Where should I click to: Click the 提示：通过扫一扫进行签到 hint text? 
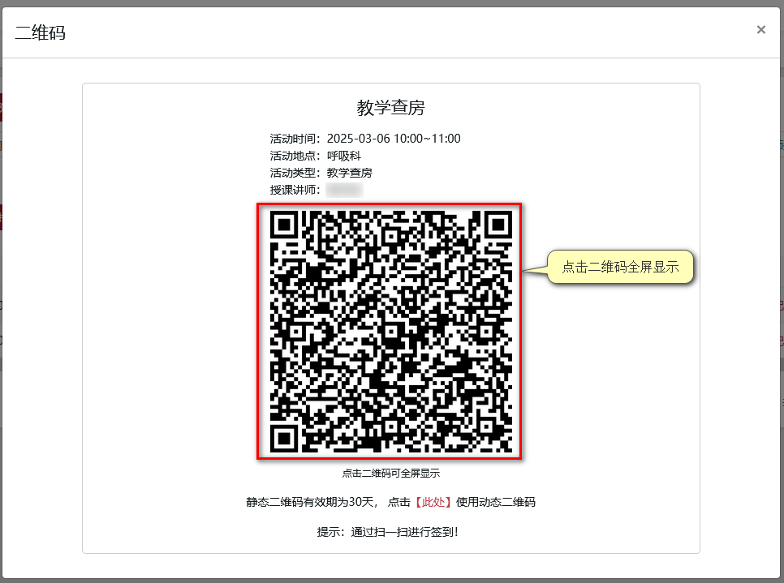(388, 532)
